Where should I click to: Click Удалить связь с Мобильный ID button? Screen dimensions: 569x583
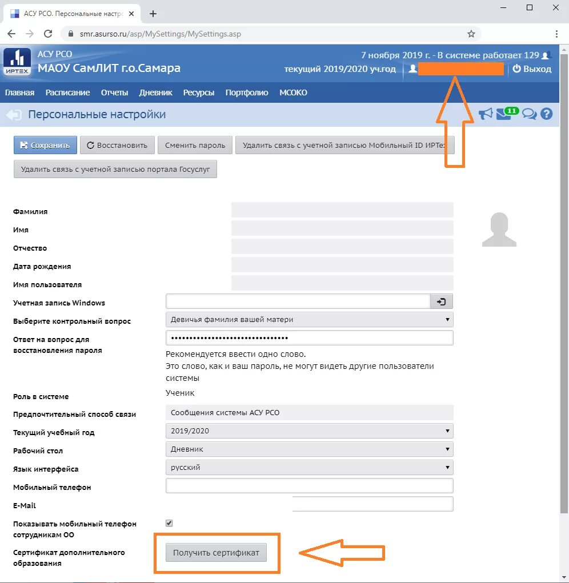click(x=344, y=145)
